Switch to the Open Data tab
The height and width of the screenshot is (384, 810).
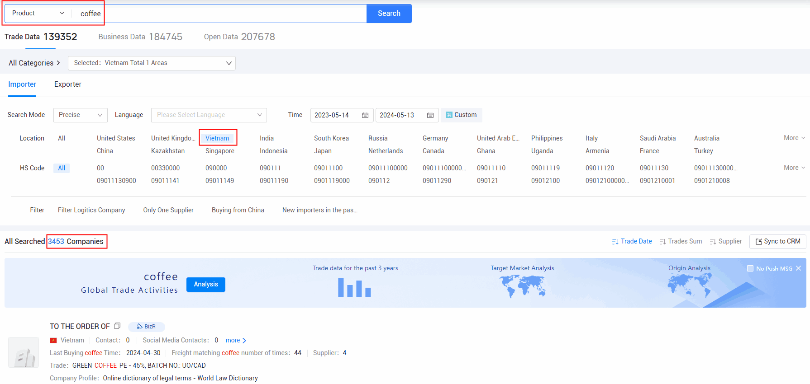(x=239, y=37)
